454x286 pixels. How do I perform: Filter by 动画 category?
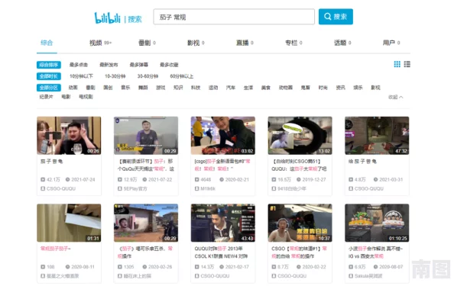[x=73, y=88]
